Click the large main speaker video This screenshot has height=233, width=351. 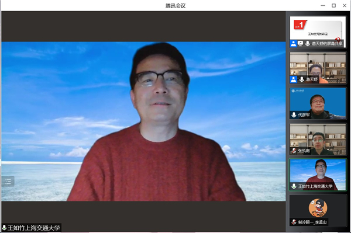tap(143, 121)
